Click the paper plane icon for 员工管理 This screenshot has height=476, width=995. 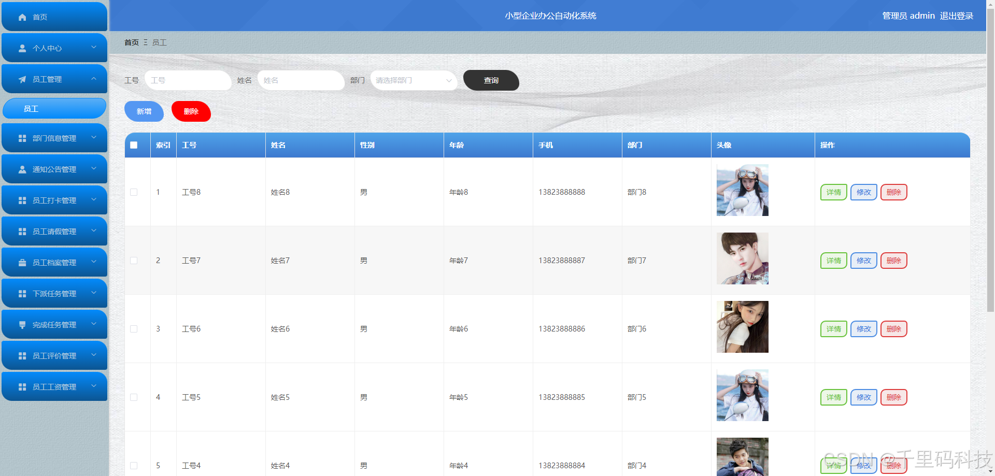(22, 79)
